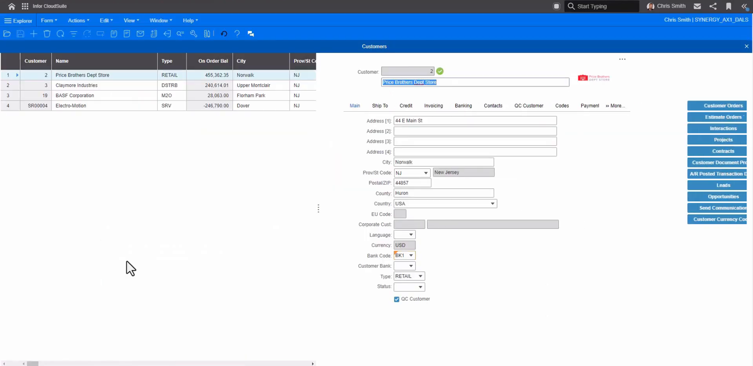Expand the » More... tabs
The width and height of the screenshot is (753, 366).
tap(615, 106)
